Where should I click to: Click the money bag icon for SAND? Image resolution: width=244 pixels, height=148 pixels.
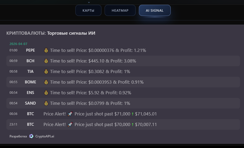pos(46,103)
